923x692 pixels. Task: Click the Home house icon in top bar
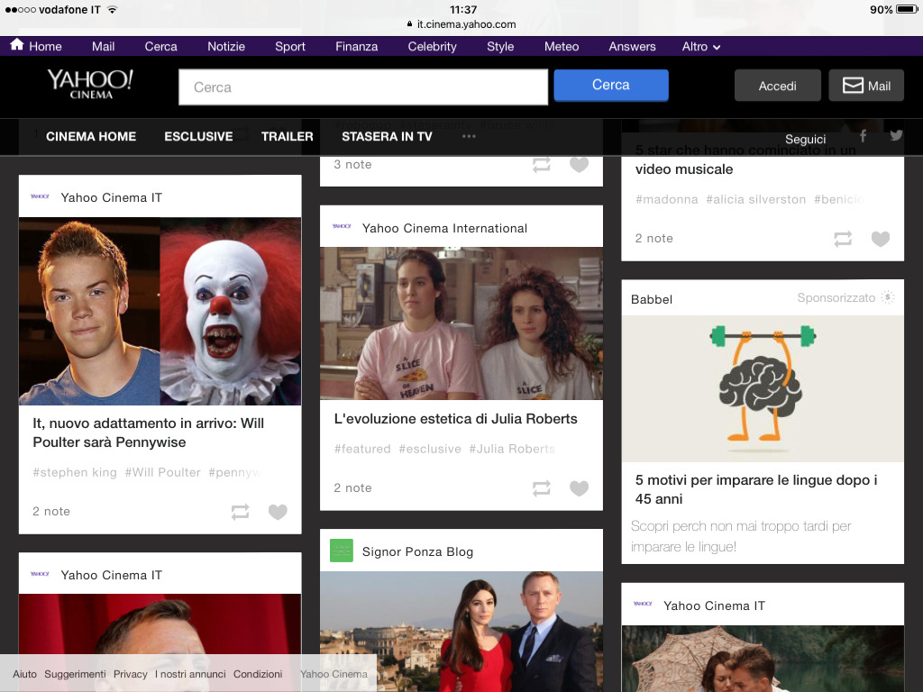[x=17, y=45]
